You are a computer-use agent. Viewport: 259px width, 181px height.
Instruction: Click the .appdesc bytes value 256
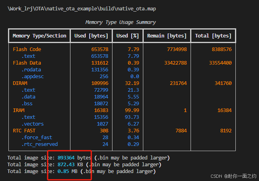[104, 77]
